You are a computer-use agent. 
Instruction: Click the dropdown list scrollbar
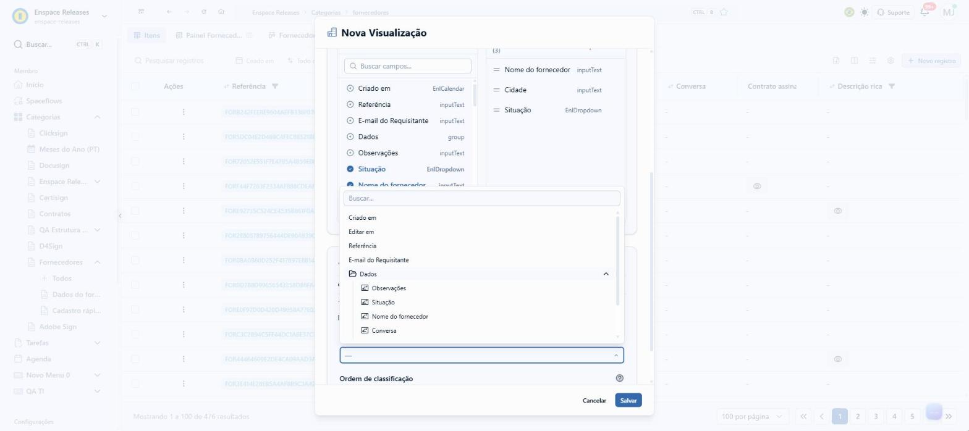click(x=617, y=261)
